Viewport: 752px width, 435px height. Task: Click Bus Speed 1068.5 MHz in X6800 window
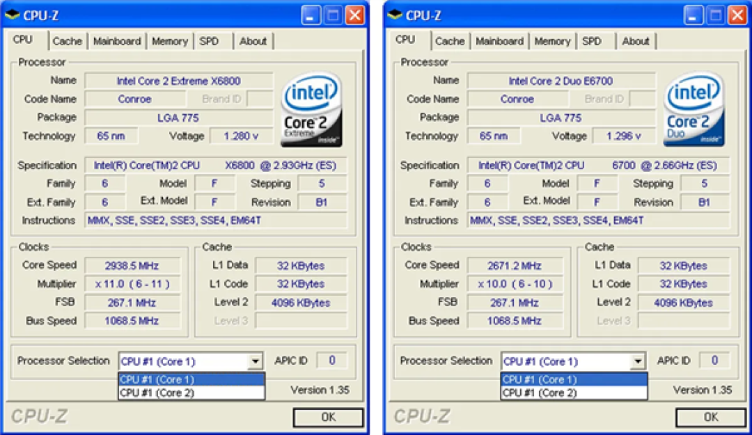click(x=132, y=321)
